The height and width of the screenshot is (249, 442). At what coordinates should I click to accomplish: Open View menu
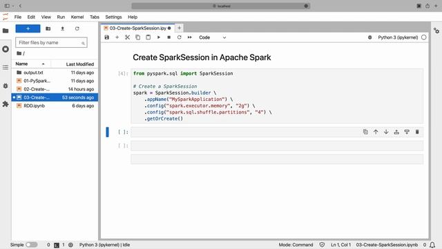46,17
